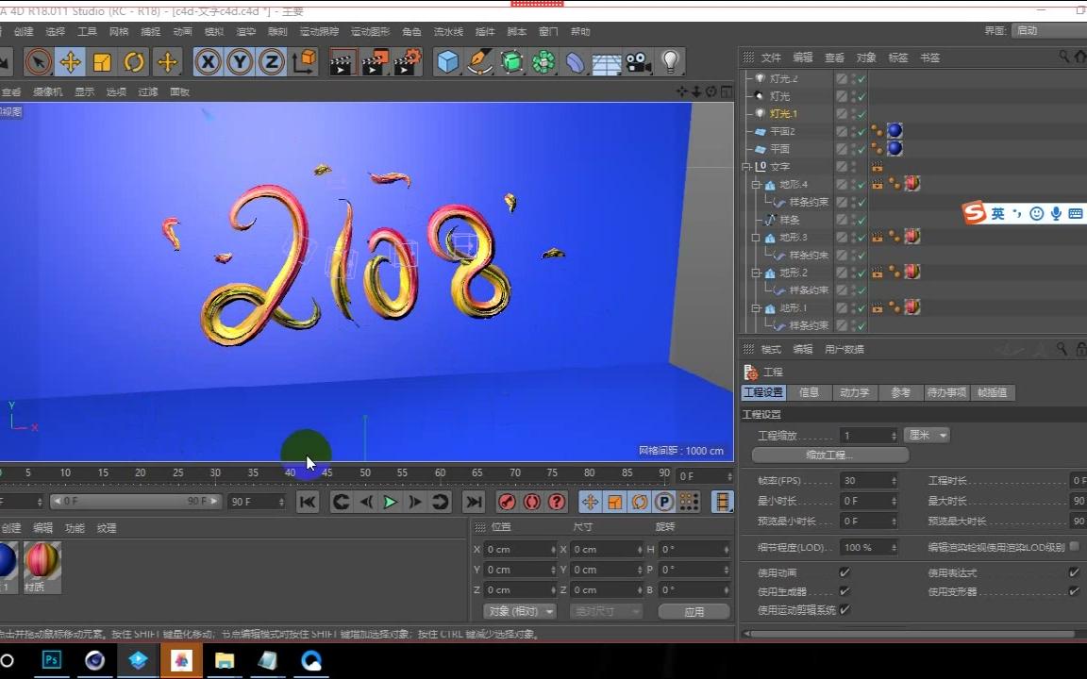Lock the Y axis icon
This screenshot has width=1087, height=679.
click(241, 61)
